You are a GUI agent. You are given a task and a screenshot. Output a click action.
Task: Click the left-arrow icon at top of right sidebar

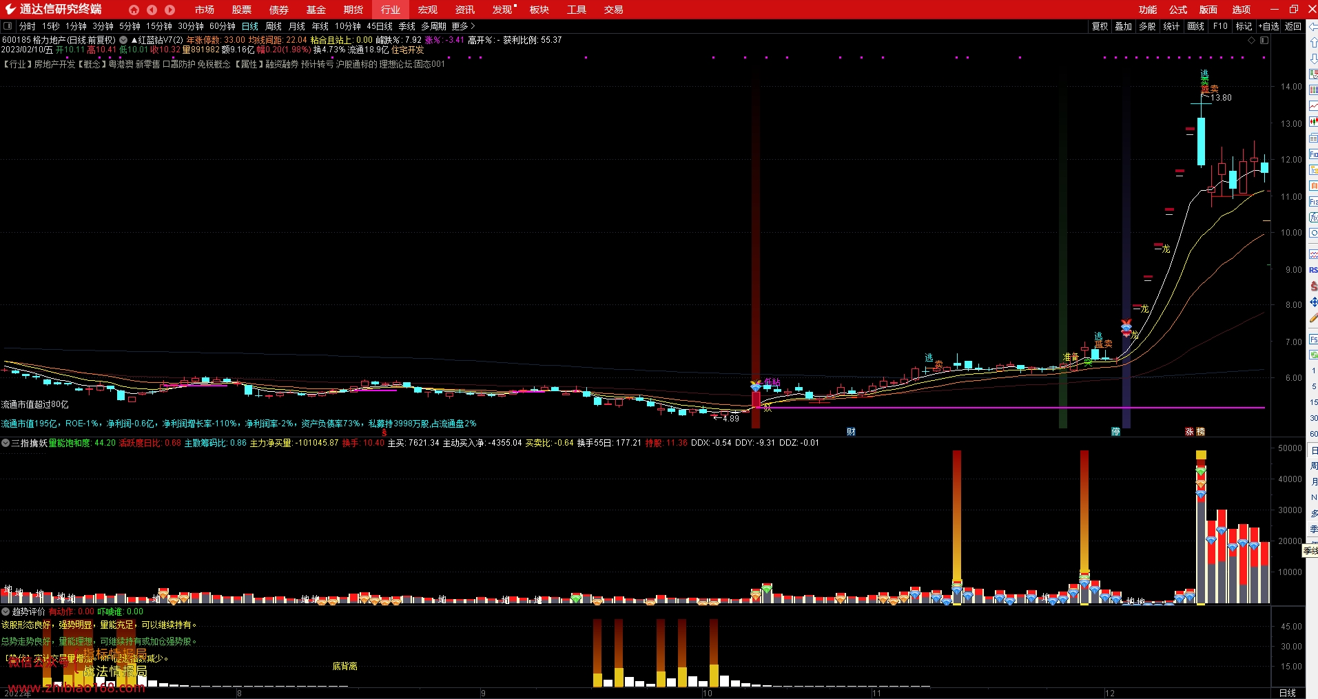(1313, 27)
